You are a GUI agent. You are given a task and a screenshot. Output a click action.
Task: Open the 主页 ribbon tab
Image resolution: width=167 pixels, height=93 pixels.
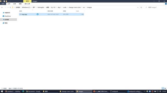pyautogui.click(x=9, y=4)
